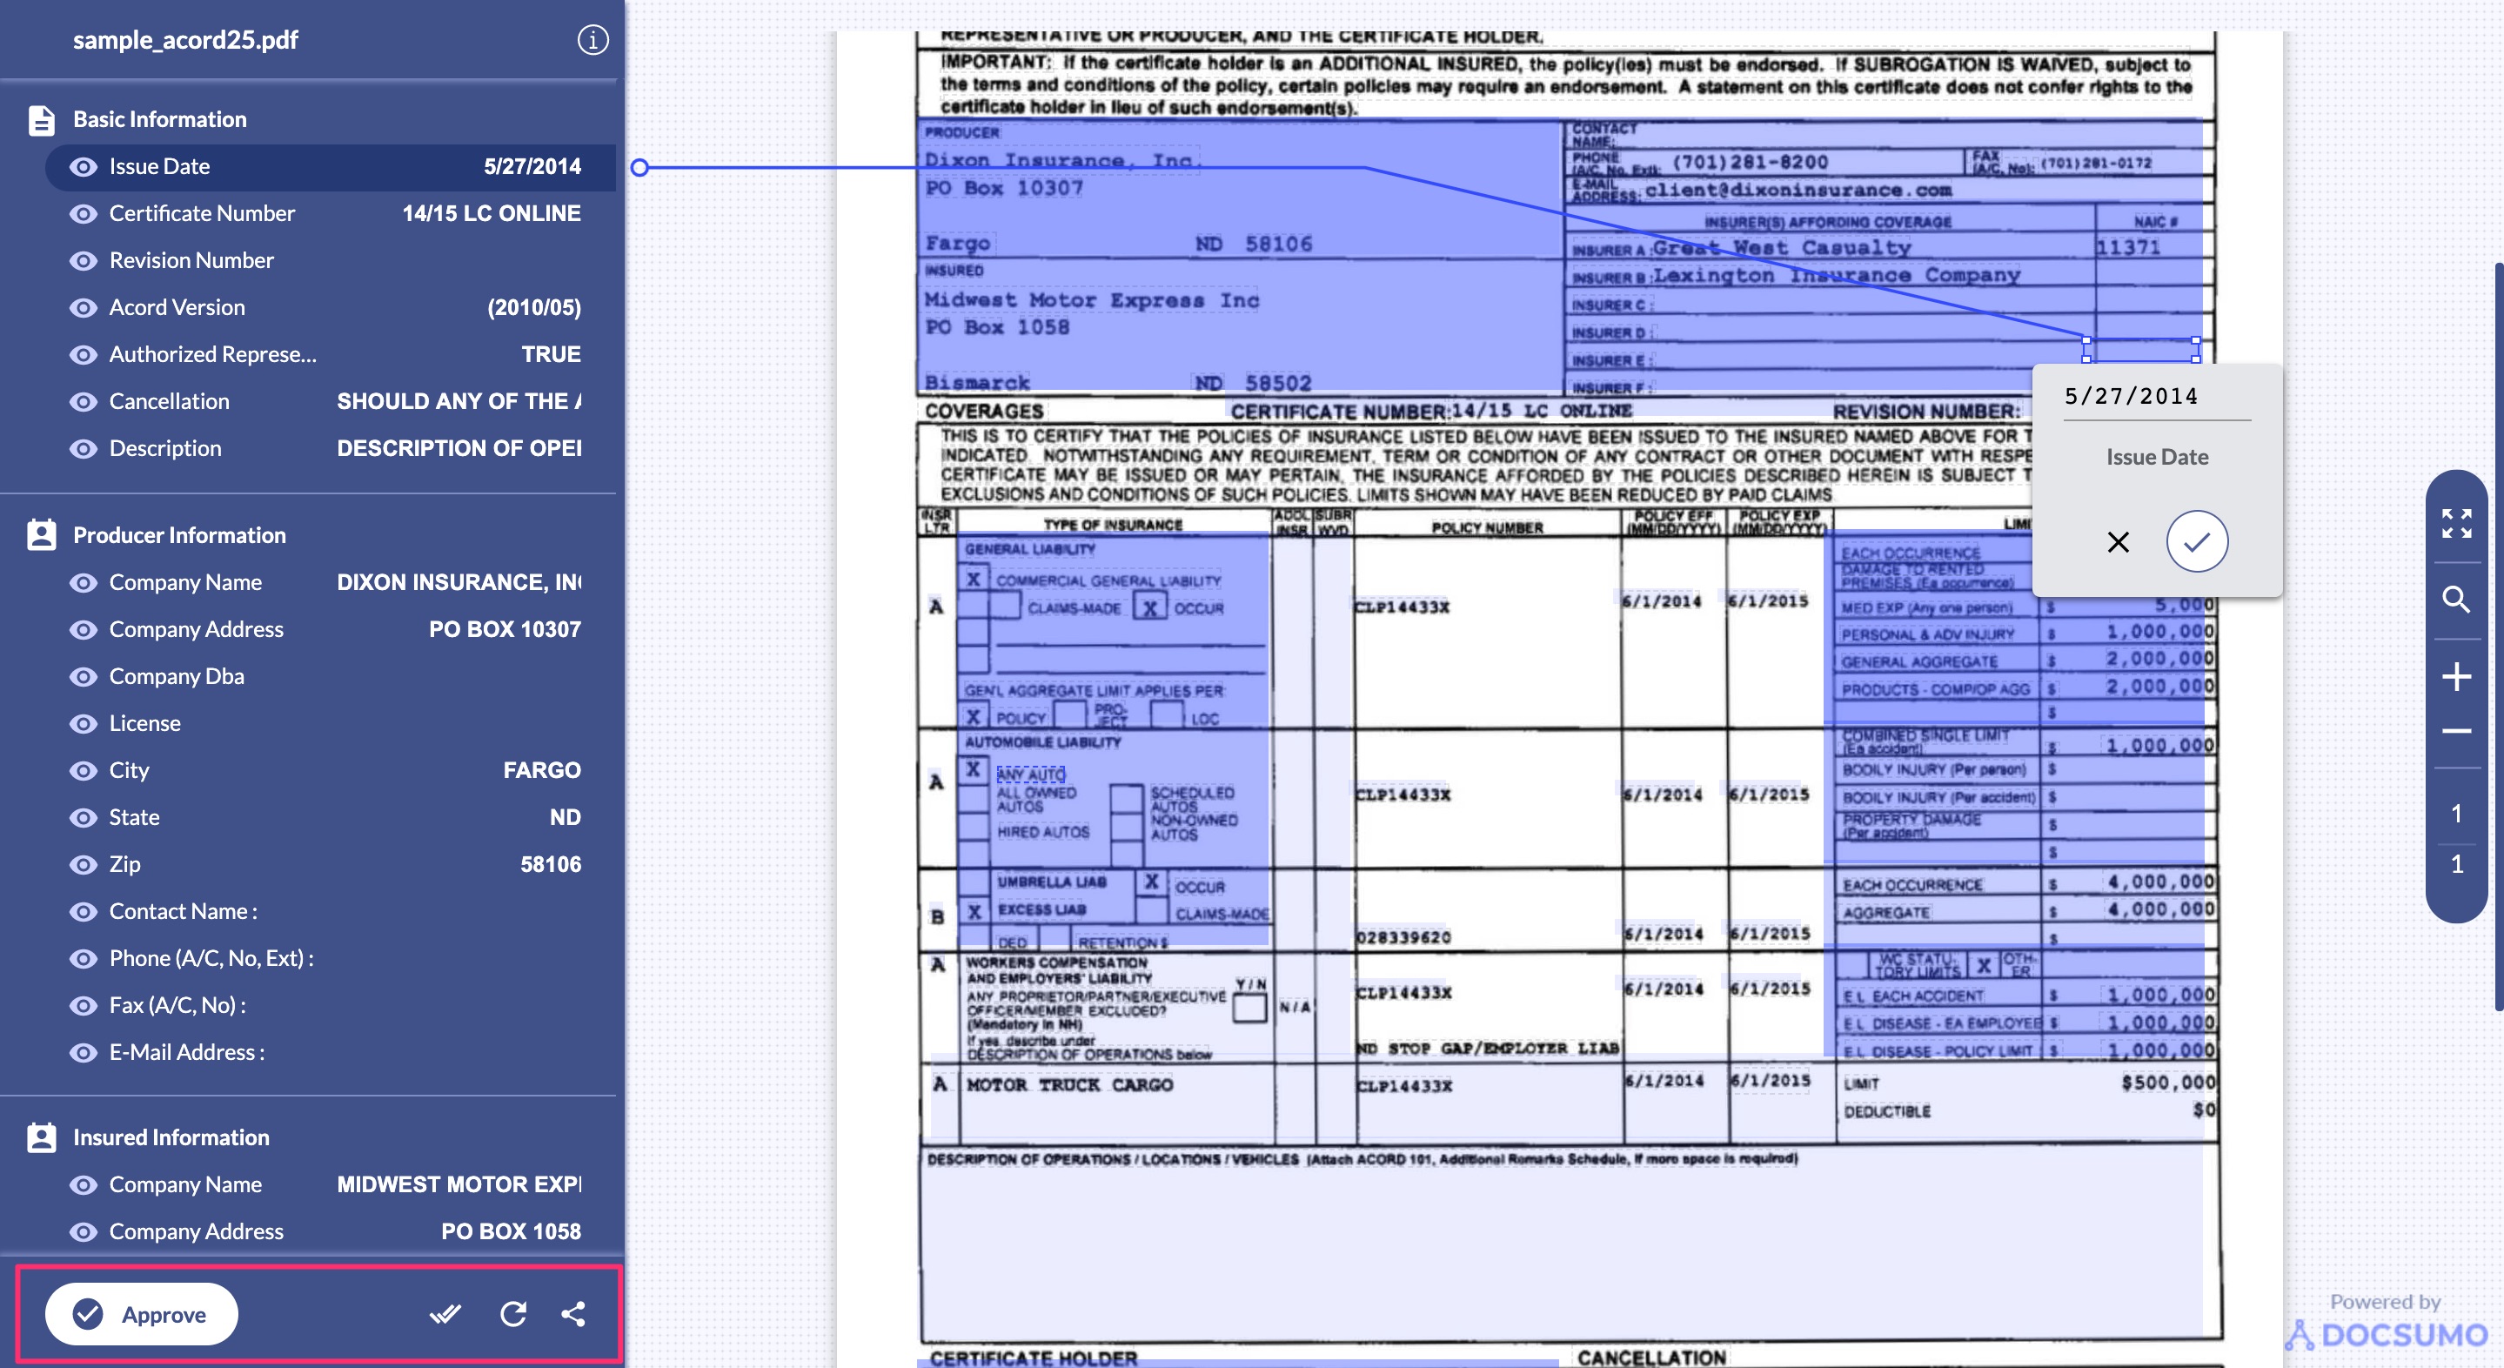Confirm Issue Date with the checkmark button
The image size is (2504, 1368).
tap(2197, 541)
